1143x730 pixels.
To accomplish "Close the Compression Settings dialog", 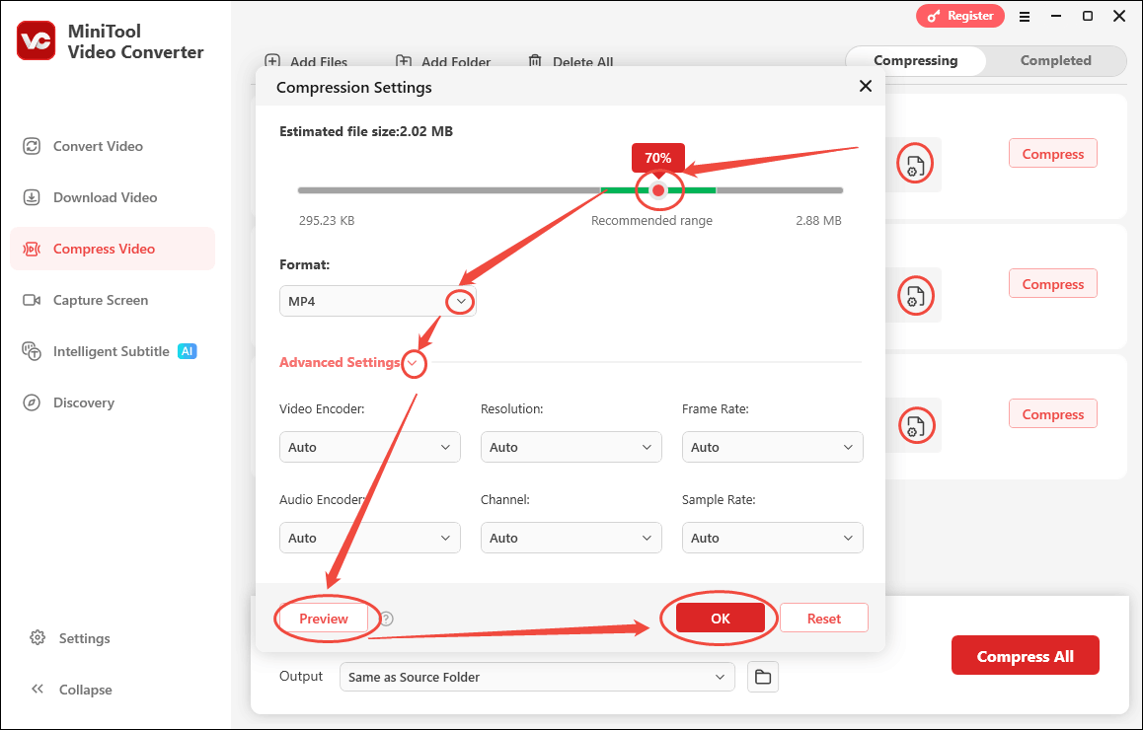I will coord(866,86).
